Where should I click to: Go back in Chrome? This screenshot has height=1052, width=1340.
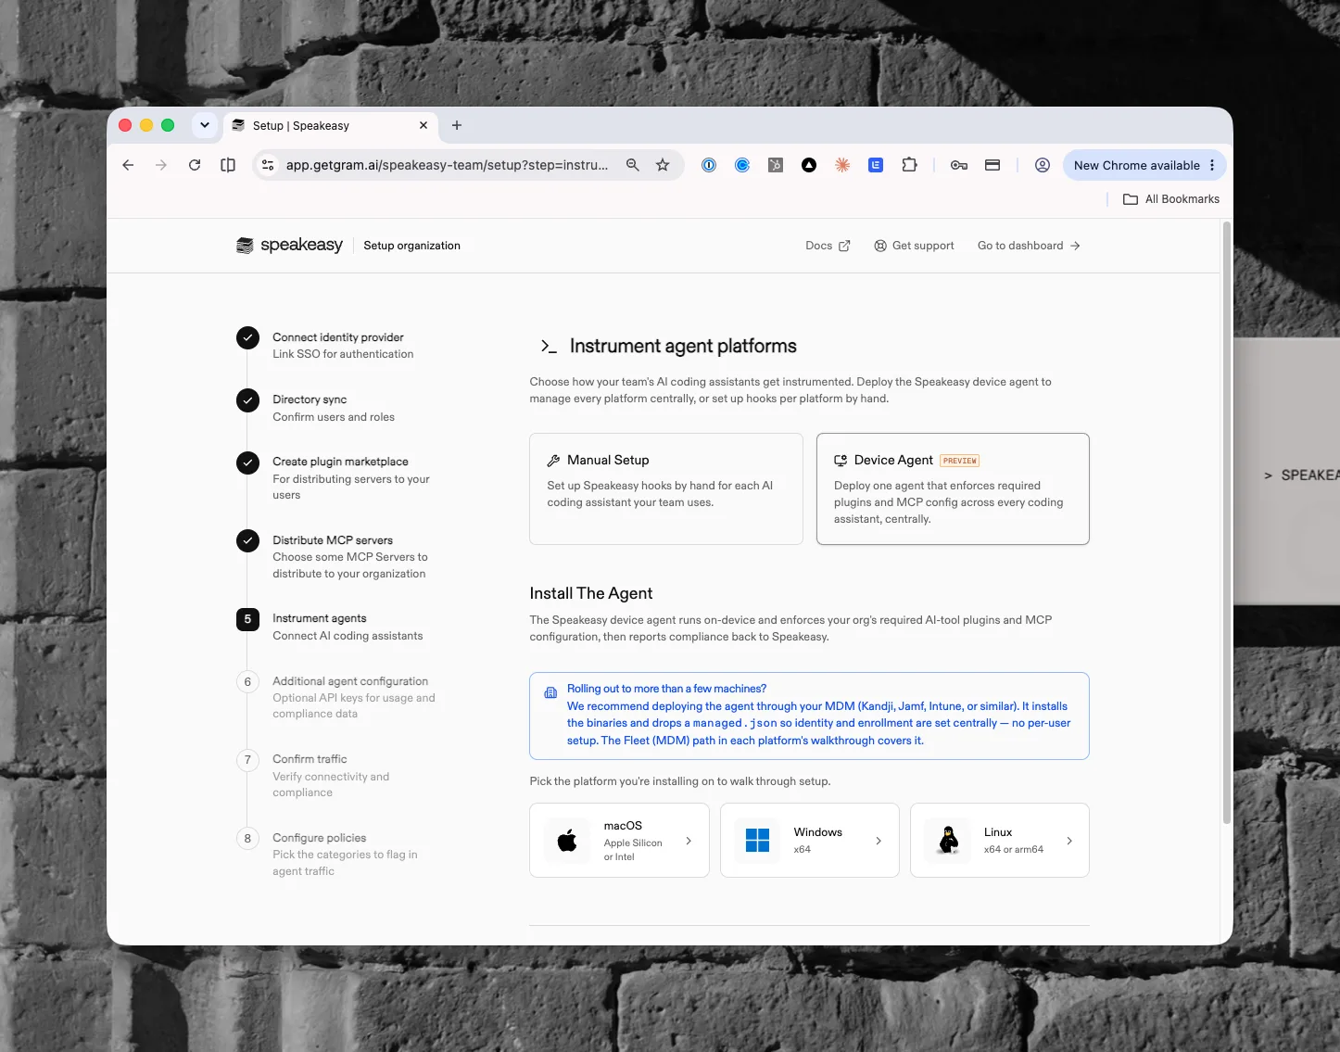click(x=128, y=165)
